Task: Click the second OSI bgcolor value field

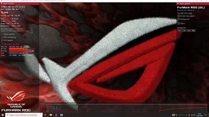Action: (184, 30)
